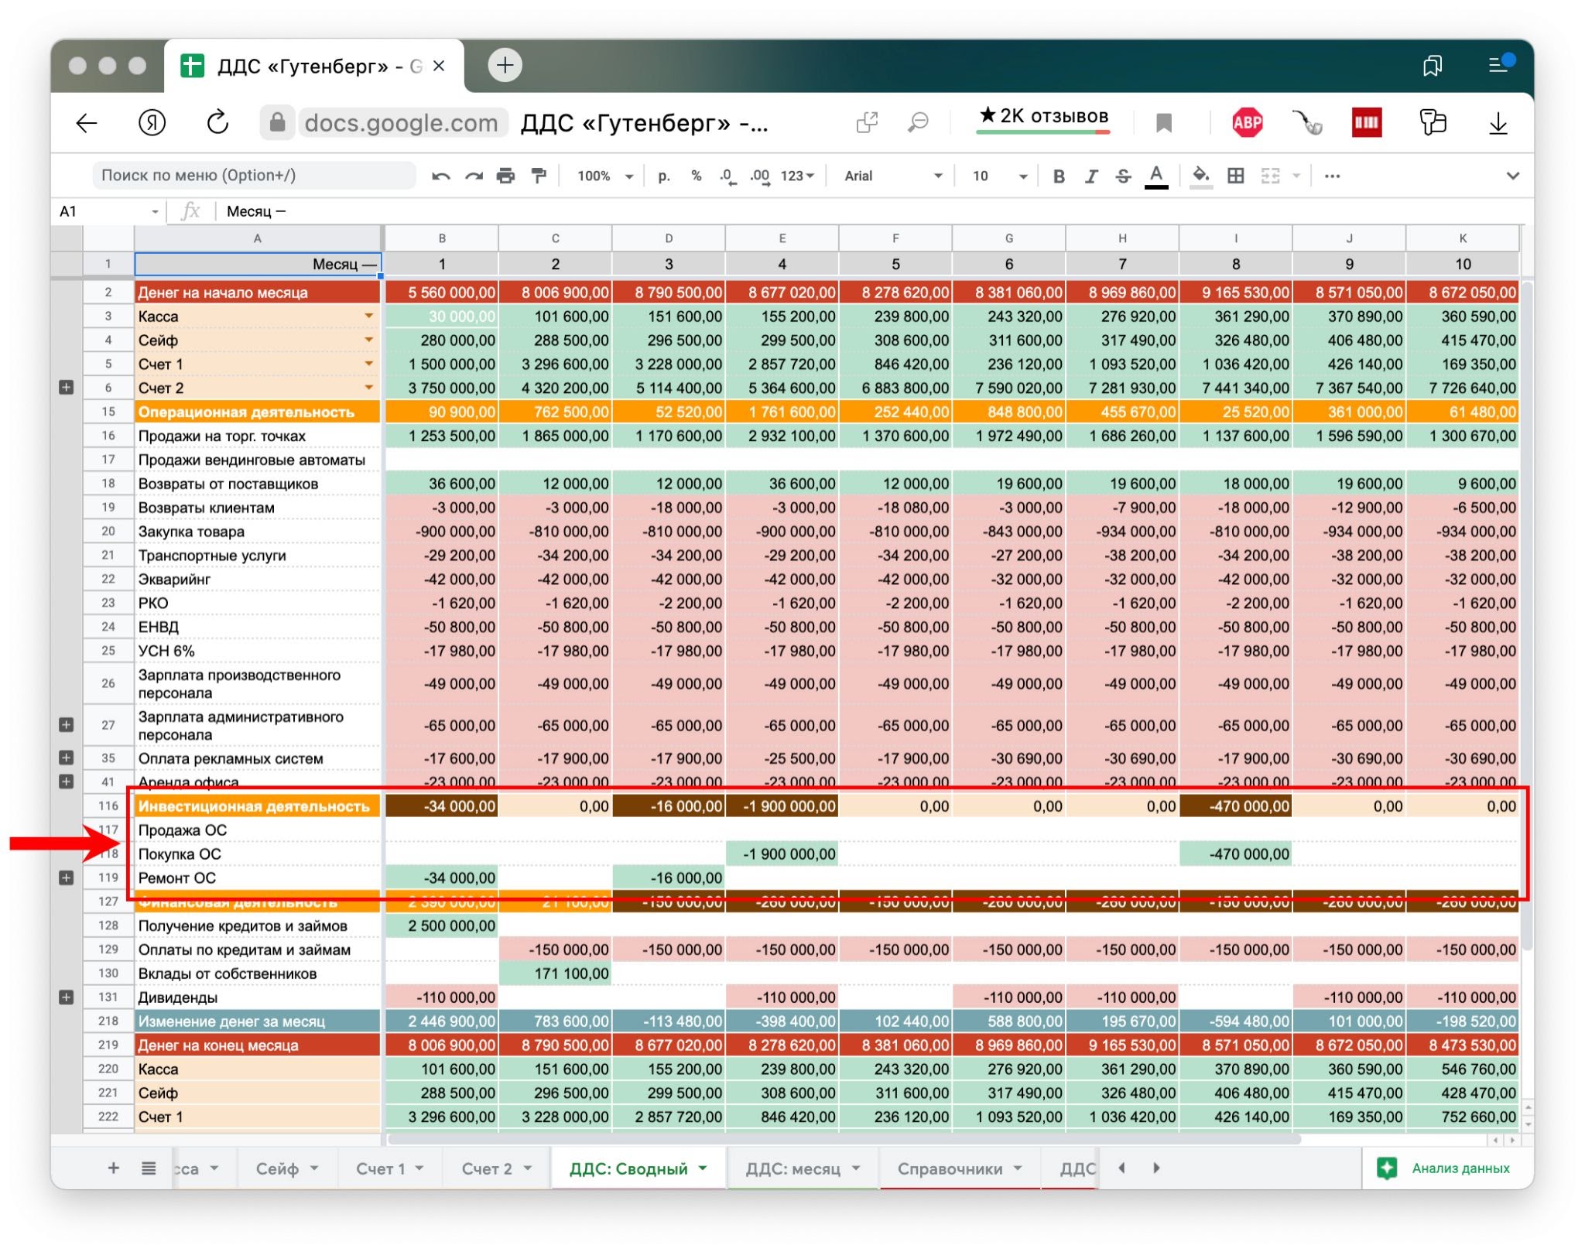Click the ABP extension icon
The image size is (1585, 1252).
[1247, 122]
